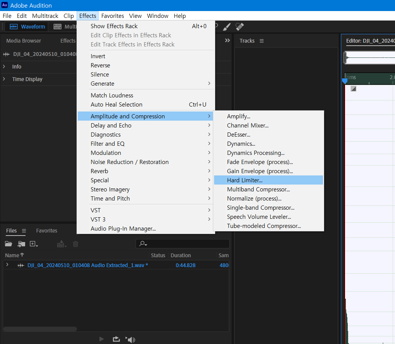
Task: Click the search magnifier icon in Files panel
Action: 143,244
